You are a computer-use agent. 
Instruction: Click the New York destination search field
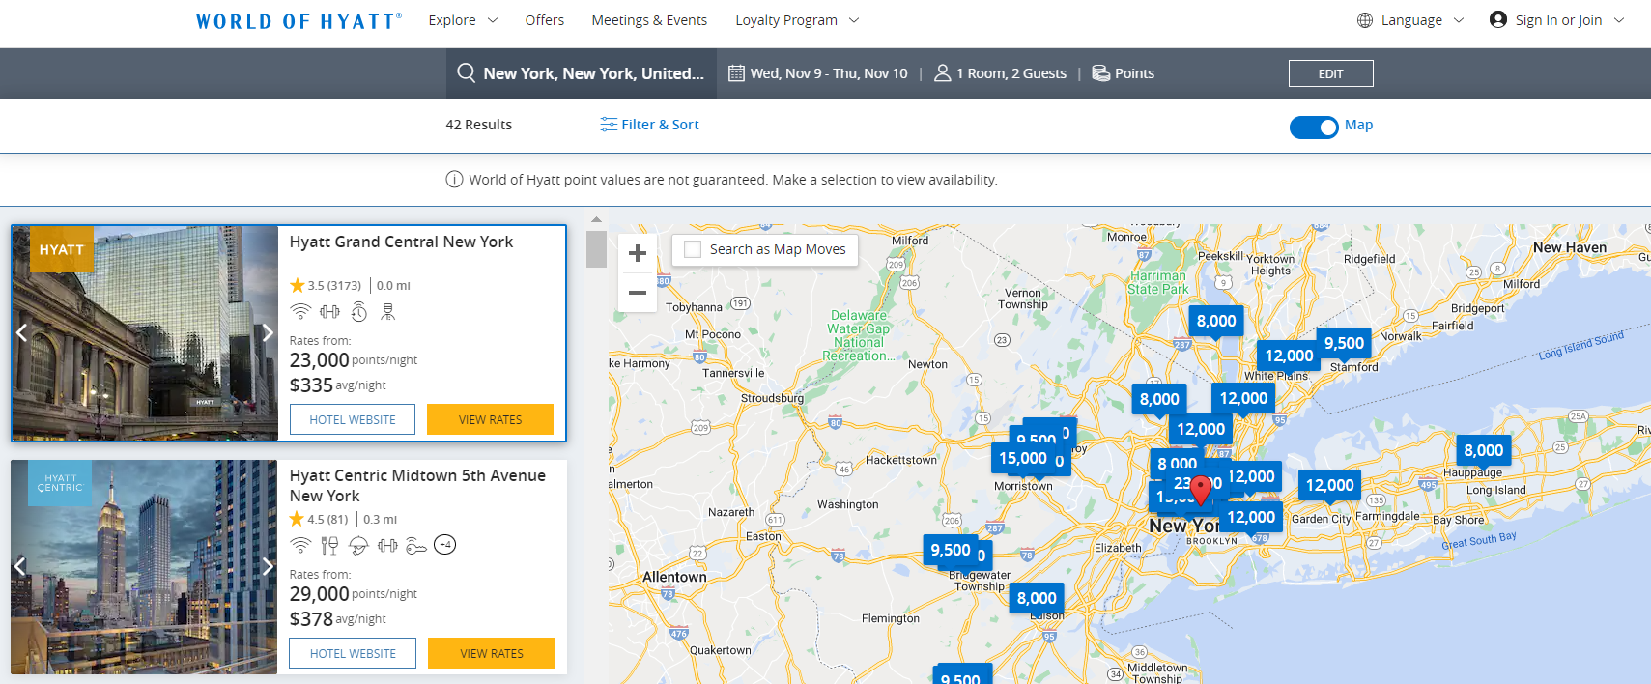(582, 73)
